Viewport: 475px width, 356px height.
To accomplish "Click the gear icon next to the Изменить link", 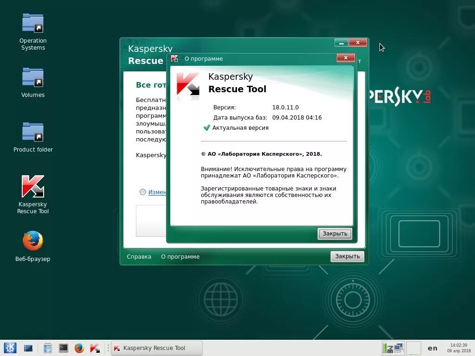I will click(x=142, y=192).
